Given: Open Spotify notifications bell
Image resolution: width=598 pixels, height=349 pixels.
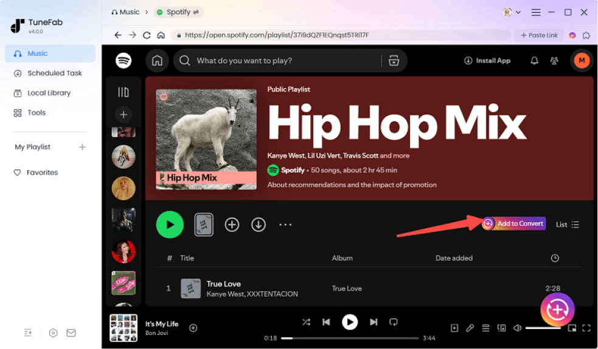Looking at the screenshot, I should (x=534, y=61).
